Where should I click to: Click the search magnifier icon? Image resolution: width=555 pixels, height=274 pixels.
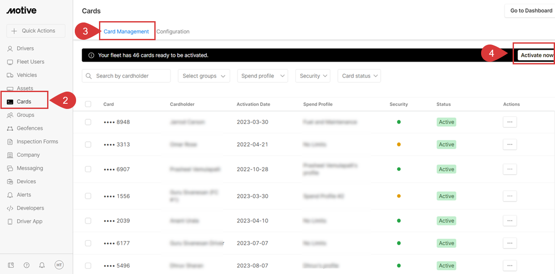coord(89,76)
